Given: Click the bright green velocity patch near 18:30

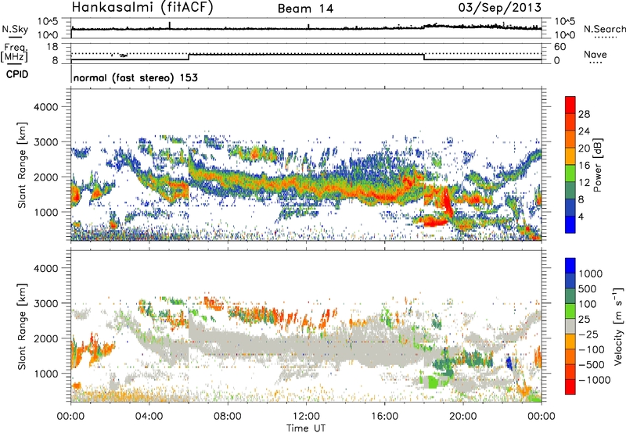Looking at the screenshot, I should tap(433, 382).
